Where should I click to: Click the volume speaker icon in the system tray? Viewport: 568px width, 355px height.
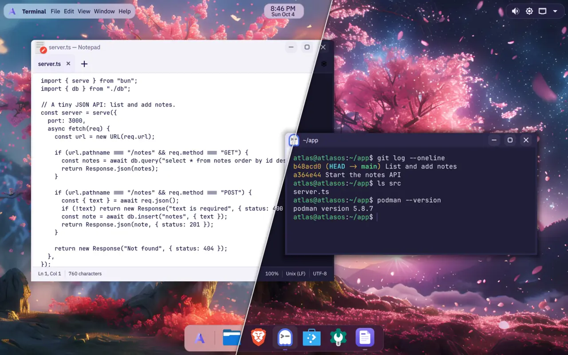tap(515, 12)
